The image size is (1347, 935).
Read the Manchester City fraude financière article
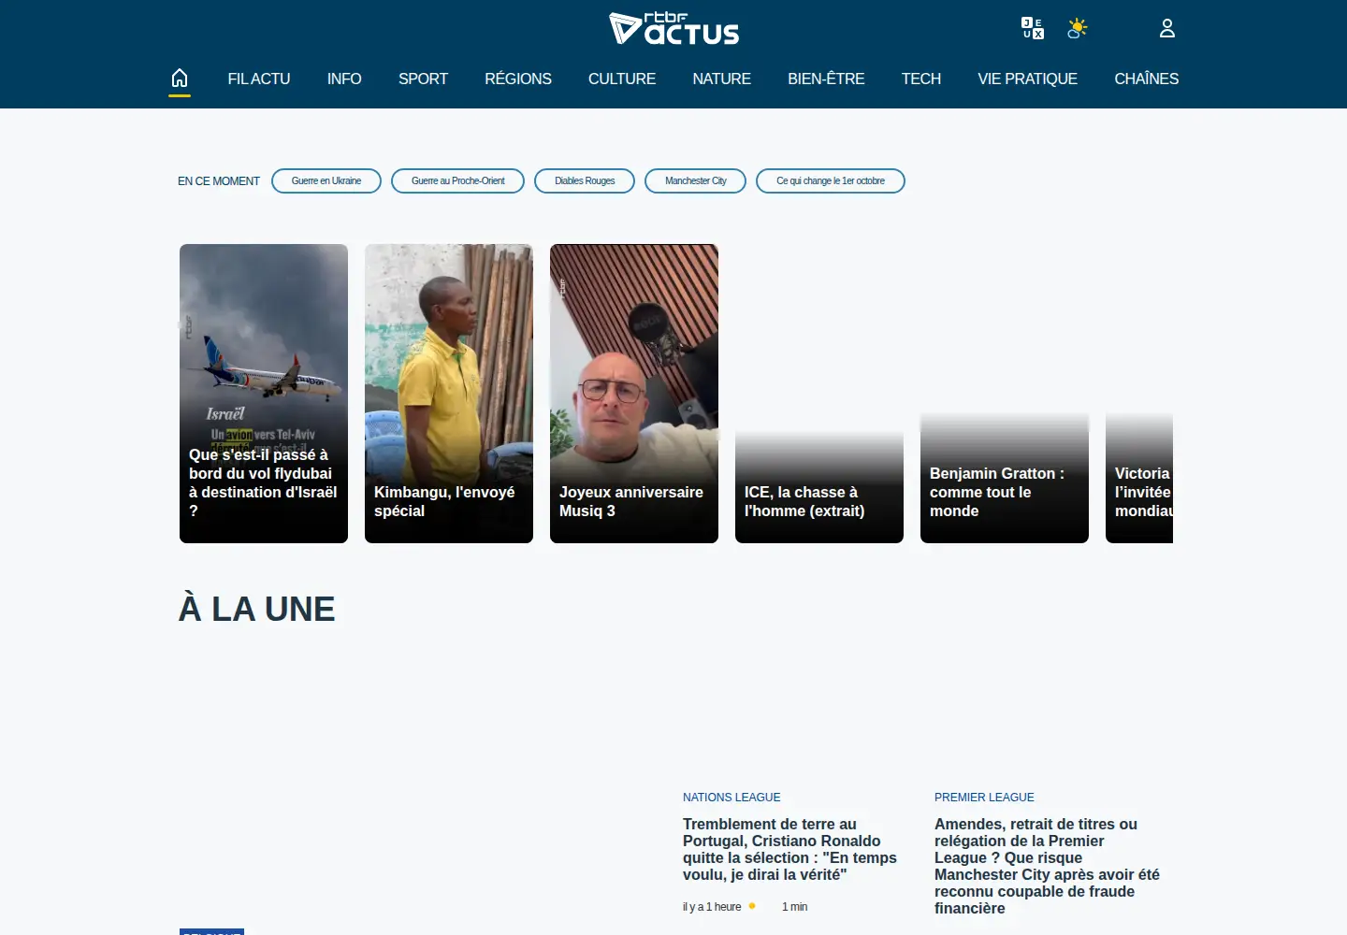pos(1047,866)
